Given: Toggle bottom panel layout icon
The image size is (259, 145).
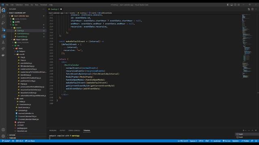Looking at the screenshot, I should [231, 5].
